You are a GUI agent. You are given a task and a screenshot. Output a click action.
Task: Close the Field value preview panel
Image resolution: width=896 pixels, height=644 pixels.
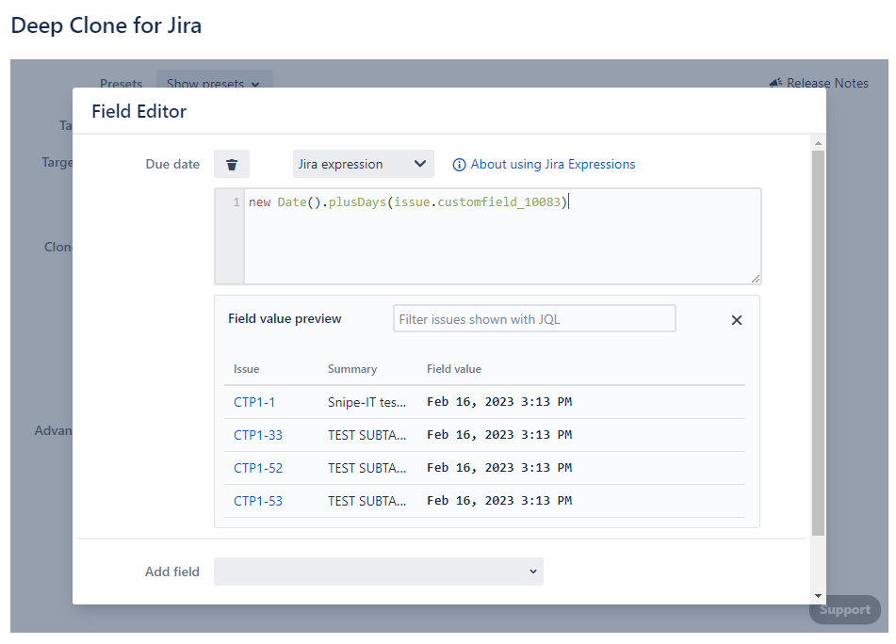click(x=737, y=320)
